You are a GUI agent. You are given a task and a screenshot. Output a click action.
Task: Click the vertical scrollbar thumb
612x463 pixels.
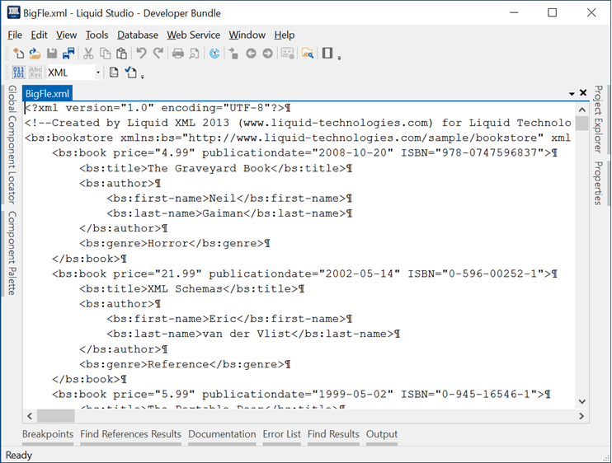(582, 124)
